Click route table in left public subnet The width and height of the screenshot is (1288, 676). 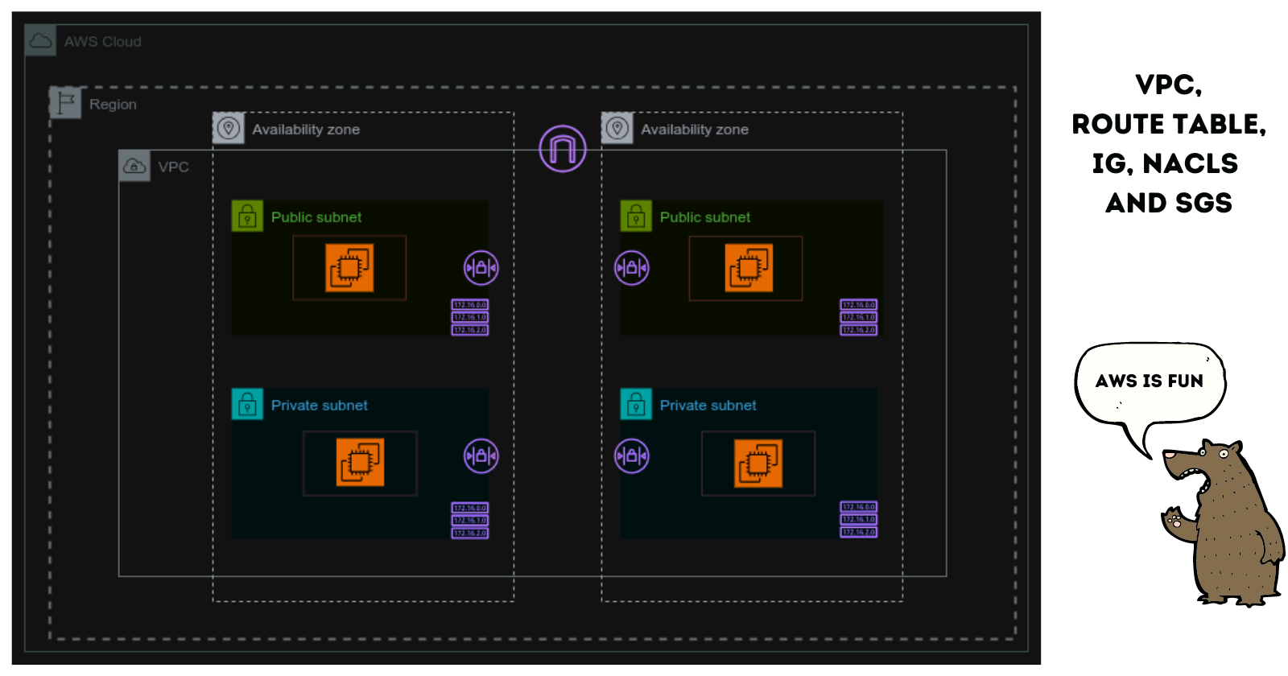pyautogui.click(x=470, y=317)
